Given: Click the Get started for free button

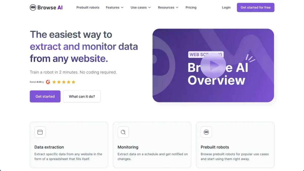Looking at the screenshot, I should 256,8.
